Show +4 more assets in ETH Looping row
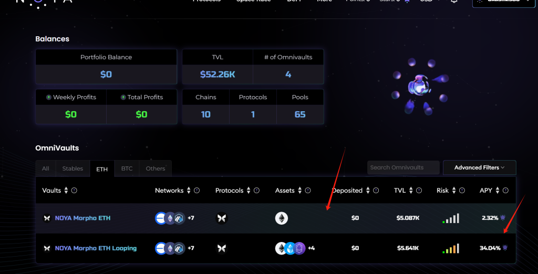Viewport: 538px width, 274px height. pos(311,248)
